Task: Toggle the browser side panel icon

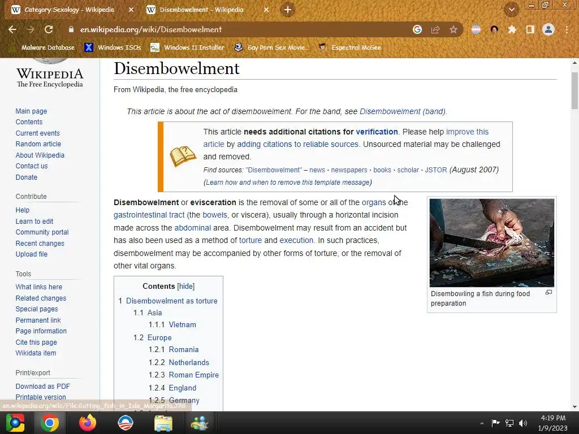Action: point(530,29)
